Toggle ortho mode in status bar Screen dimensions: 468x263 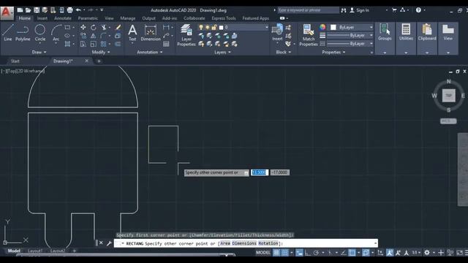tap(307, 253)
